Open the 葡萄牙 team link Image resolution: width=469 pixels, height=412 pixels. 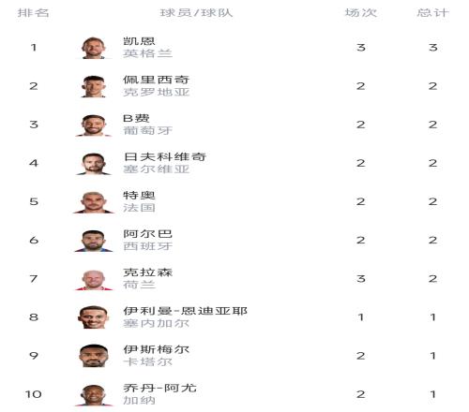tap(147, 130)
